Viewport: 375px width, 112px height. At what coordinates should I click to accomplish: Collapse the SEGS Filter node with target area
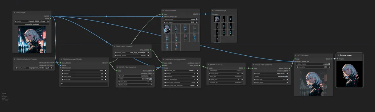point(253,64)
